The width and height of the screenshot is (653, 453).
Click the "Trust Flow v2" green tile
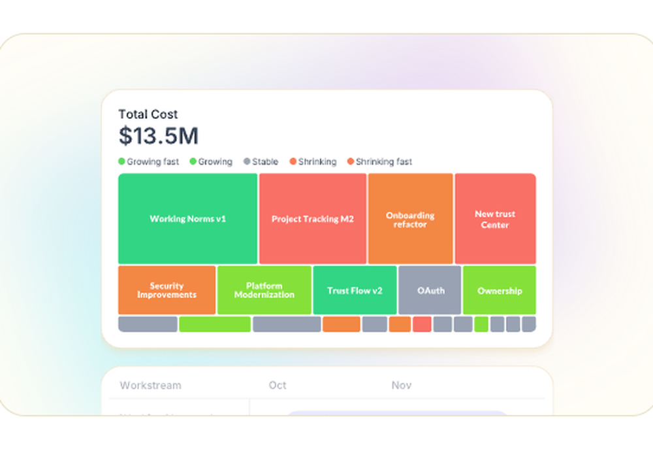[355, 290]
